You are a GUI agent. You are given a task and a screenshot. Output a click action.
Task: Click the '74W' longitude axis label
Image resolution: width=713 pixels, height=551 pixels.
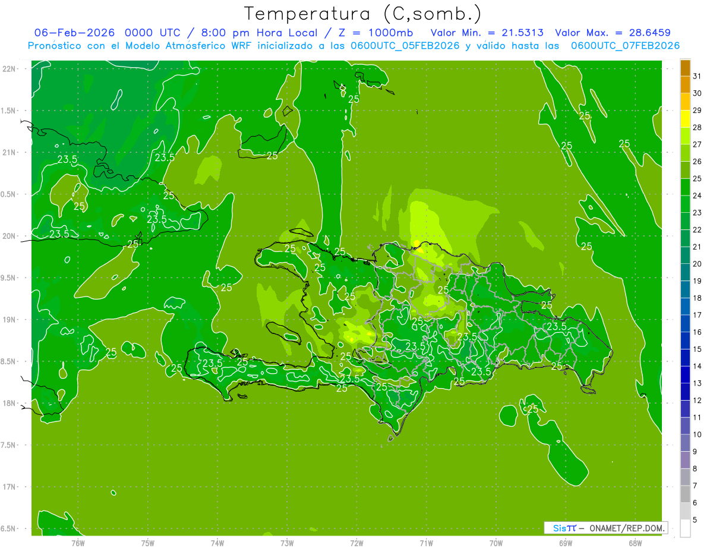217,543
